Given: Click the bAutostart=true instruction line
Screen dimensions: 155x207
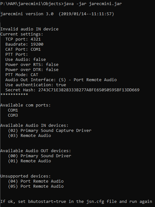Looking at the screenshot, I should coord(76,202).
